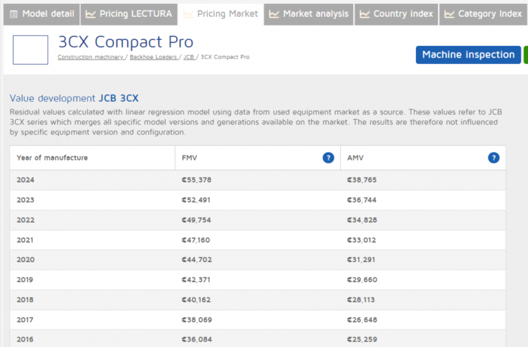This screenshot has width=528, height=347.
Task: Select the 2017 year row cell
Action: pos(93,320)
